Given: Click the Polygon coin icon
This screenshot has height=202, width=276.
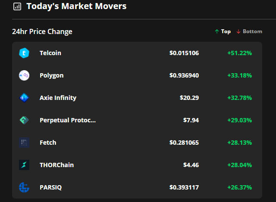Looking at the screenshot, I should click(x=24, y=75).
